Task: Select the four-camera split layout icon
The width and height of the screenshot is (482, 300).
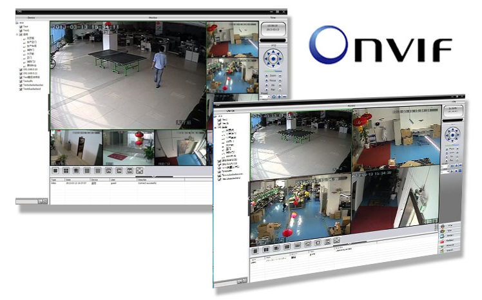Action: click(x=66, y=171)
